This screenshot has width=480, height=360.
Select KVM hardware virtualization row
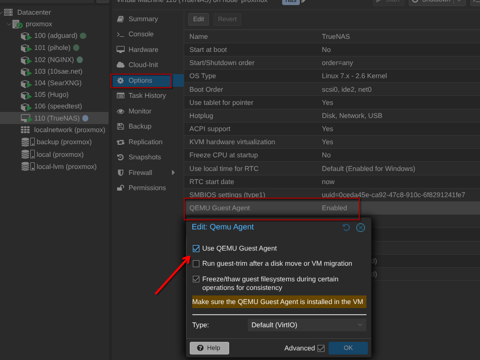[x=332, y=142]
